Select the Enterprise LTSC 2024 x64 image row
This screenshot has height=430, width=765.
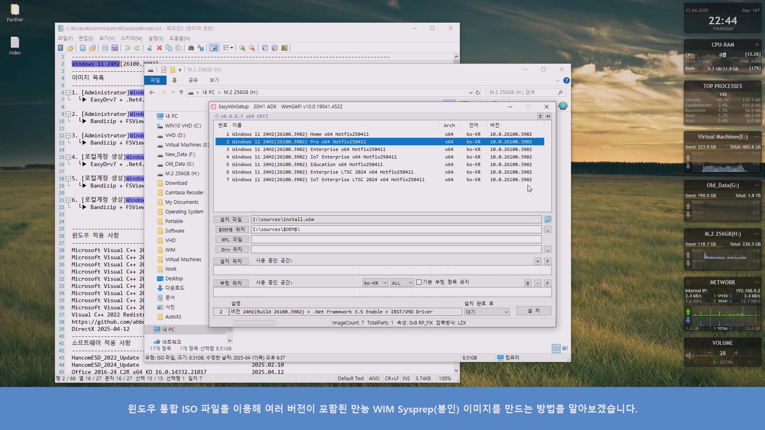tap(323, 172)
